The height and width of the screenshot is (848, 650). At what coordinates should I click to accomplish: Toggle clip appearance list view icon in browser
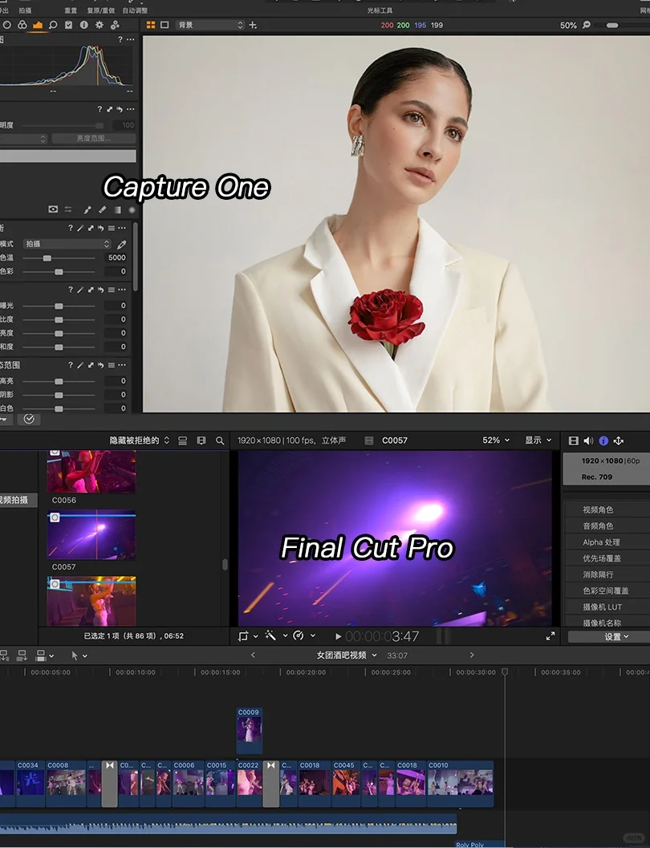click(x=183, y=440)
